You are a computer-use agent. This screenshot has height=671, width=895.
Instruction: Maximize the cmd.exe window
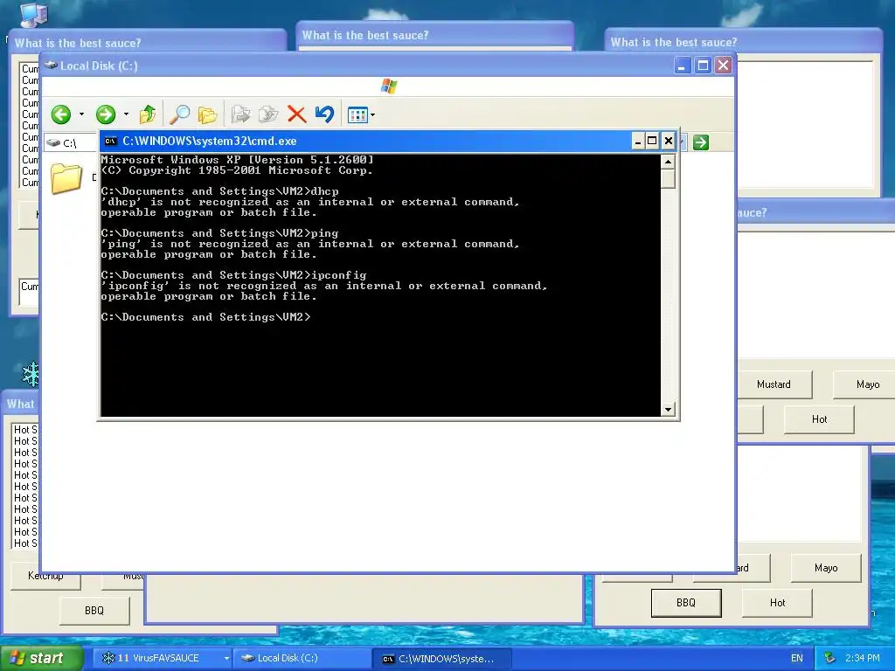pos(652,141)
